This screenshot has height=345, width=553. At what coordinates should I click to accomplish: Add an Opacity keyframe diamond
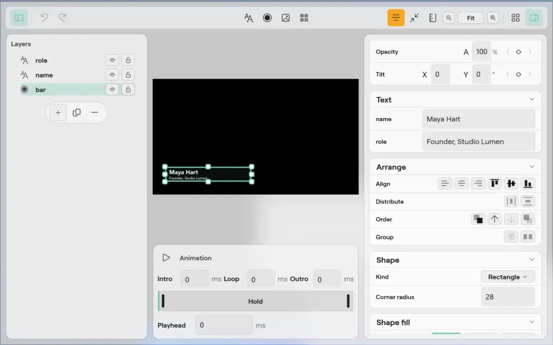tap(518, 52)
